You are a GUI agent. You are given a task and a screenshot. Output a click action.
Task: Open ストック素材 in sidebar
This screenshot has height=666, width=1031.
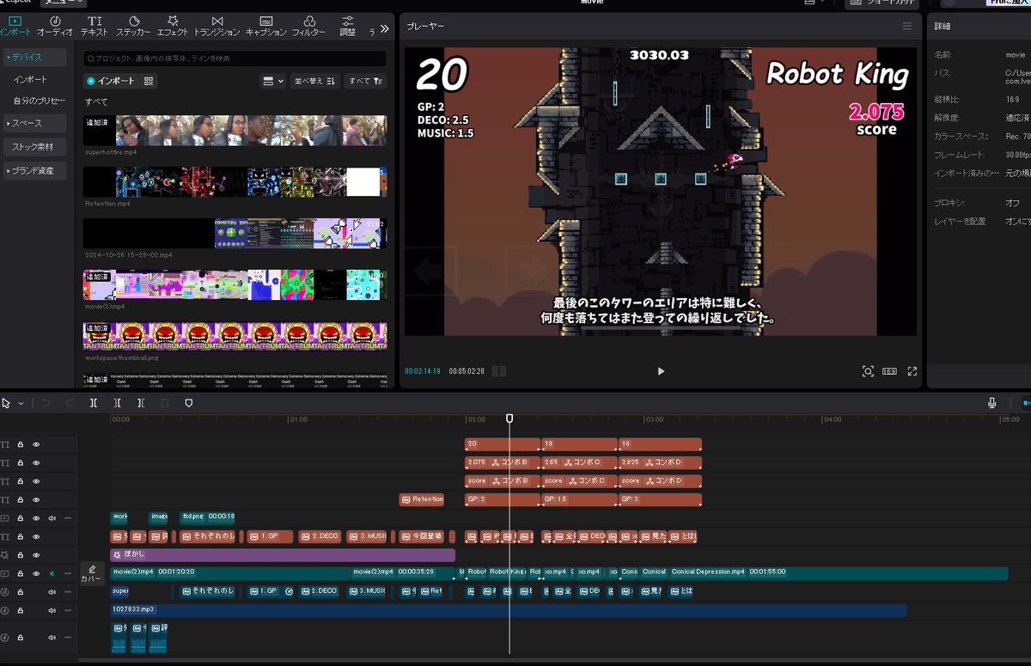(x=35, y=147)
